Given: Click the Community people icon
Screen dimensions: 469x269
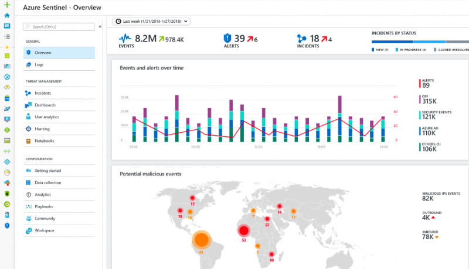Looking at the screenshot, I should [x=28, y=218].
